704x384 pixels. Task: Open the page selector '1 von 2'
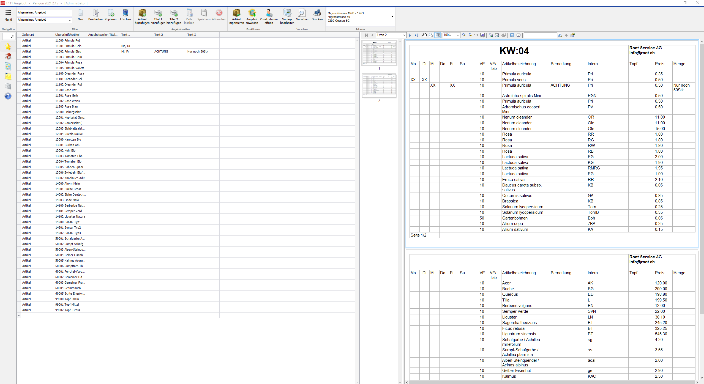(x=404, y=35)
